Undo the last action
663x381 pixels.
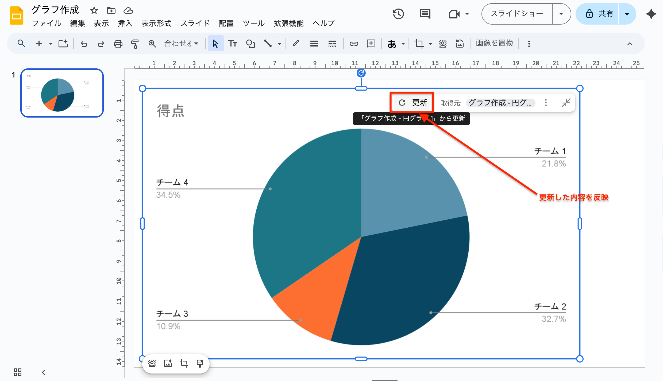tap(84, 43)
